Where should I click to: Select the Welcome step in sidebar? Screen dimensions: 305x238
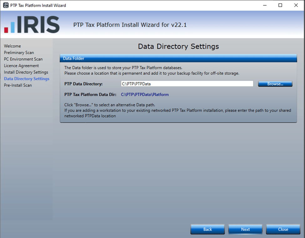click(13, 46)
